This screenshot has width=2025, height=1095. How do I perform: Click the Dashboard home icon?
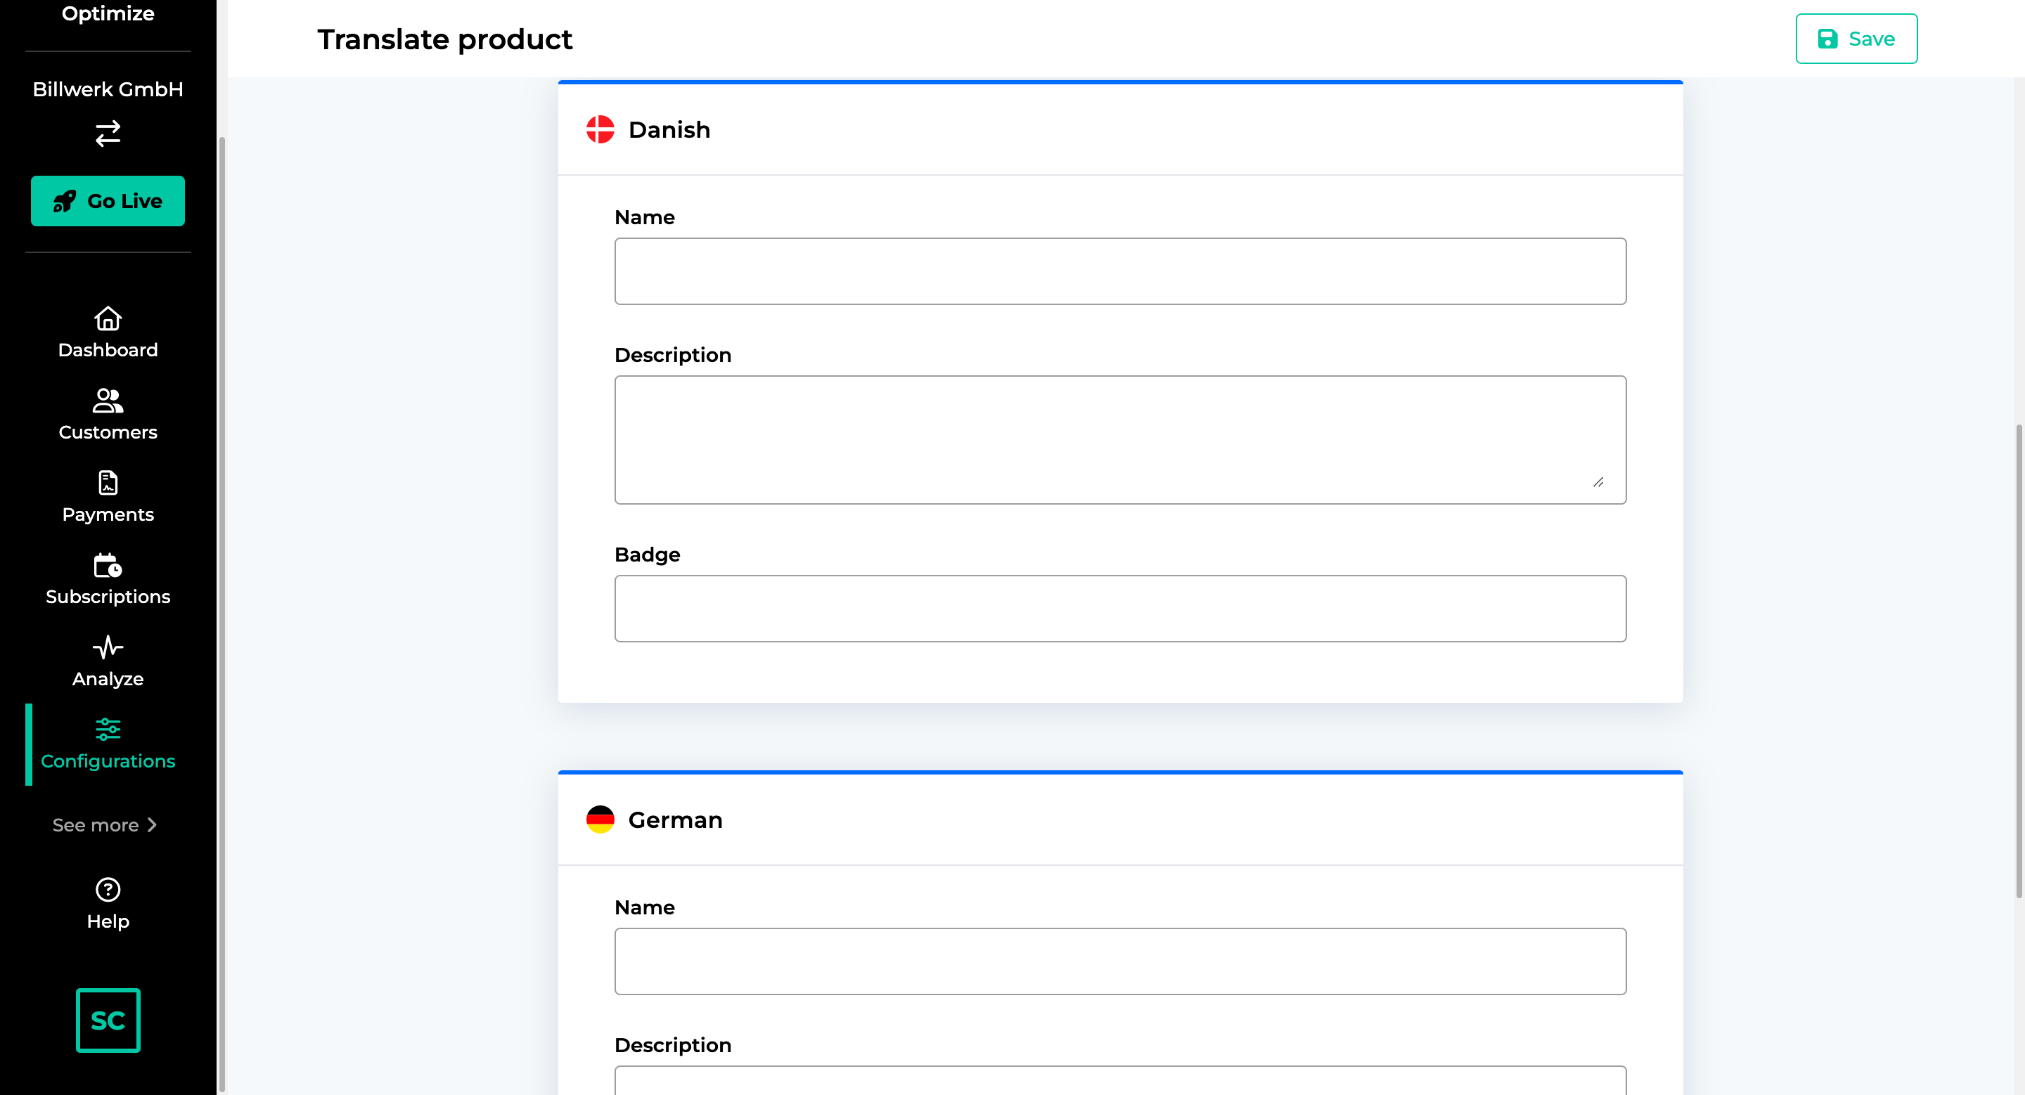coord(108,318)
